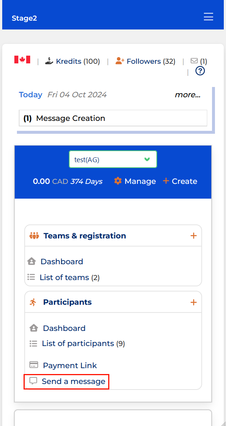This screenshot has height=426, width=226.
Task: Open the test(AG) dropdown selector
Action: [113, 159]
